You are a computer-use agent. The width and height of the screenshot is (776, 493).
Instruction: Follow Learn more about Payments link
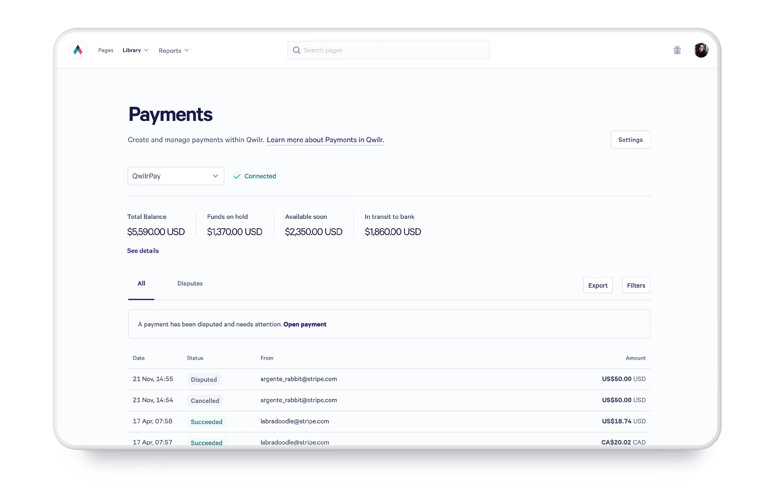coord(325,140)
